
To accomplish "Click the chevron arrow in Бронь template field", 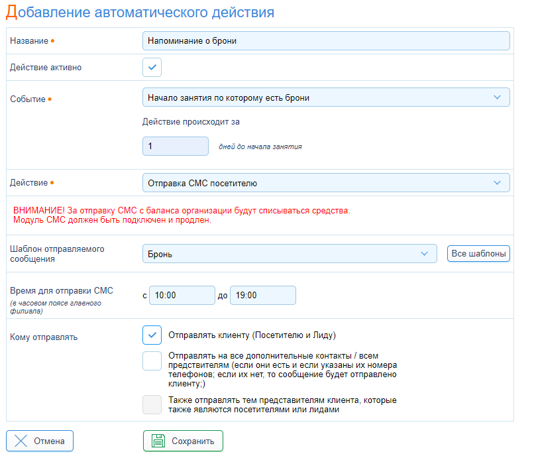I will (424, 254).
